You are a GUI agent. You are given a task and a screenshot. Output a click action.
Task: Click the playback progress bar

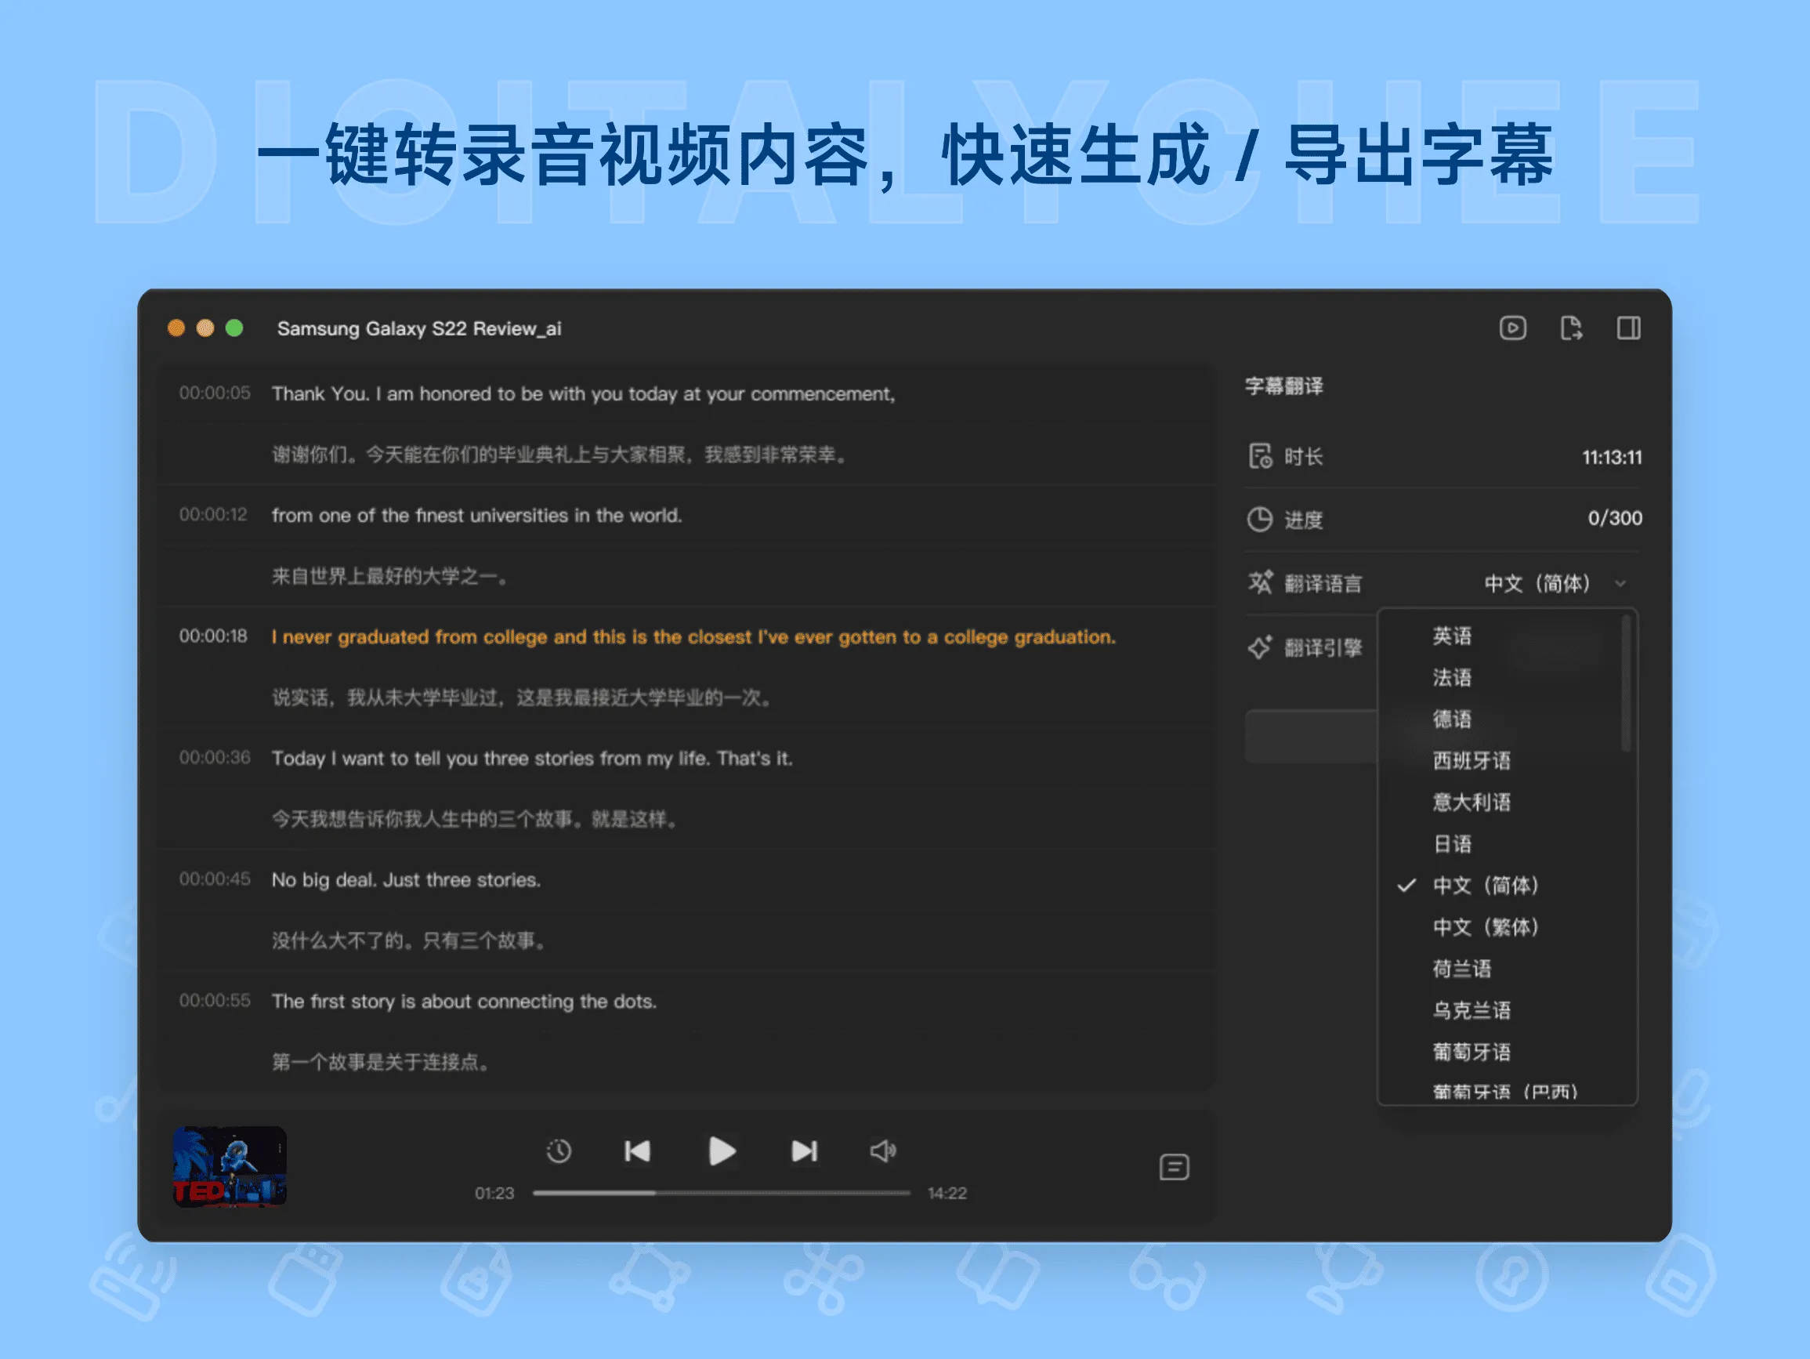721,1193
